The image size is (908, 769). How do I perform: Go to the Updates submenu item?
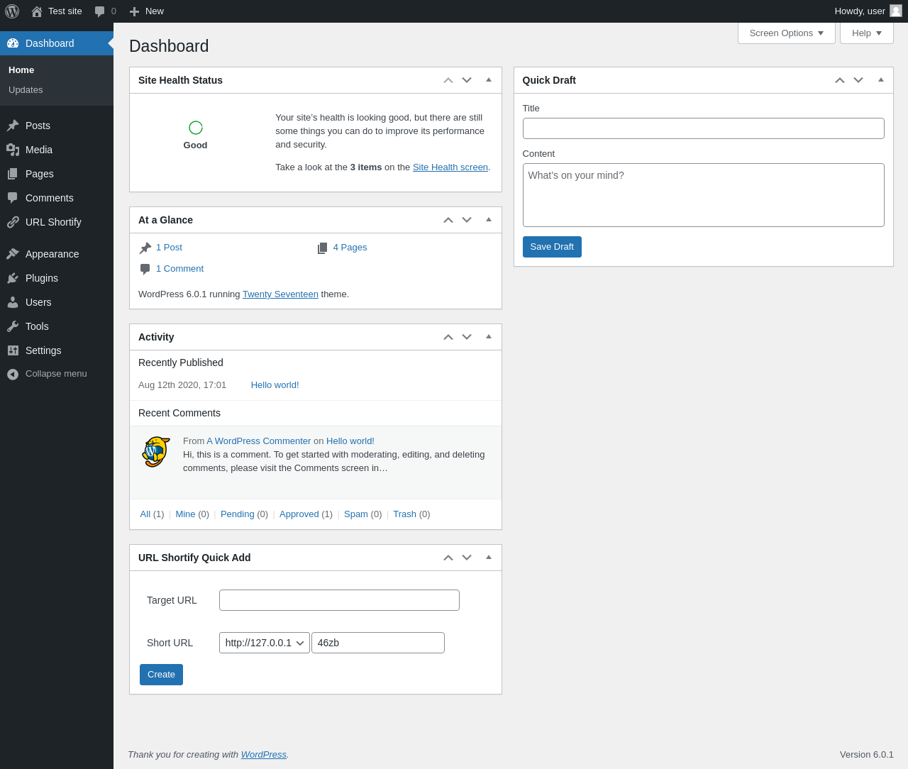[x=26, y=90]
